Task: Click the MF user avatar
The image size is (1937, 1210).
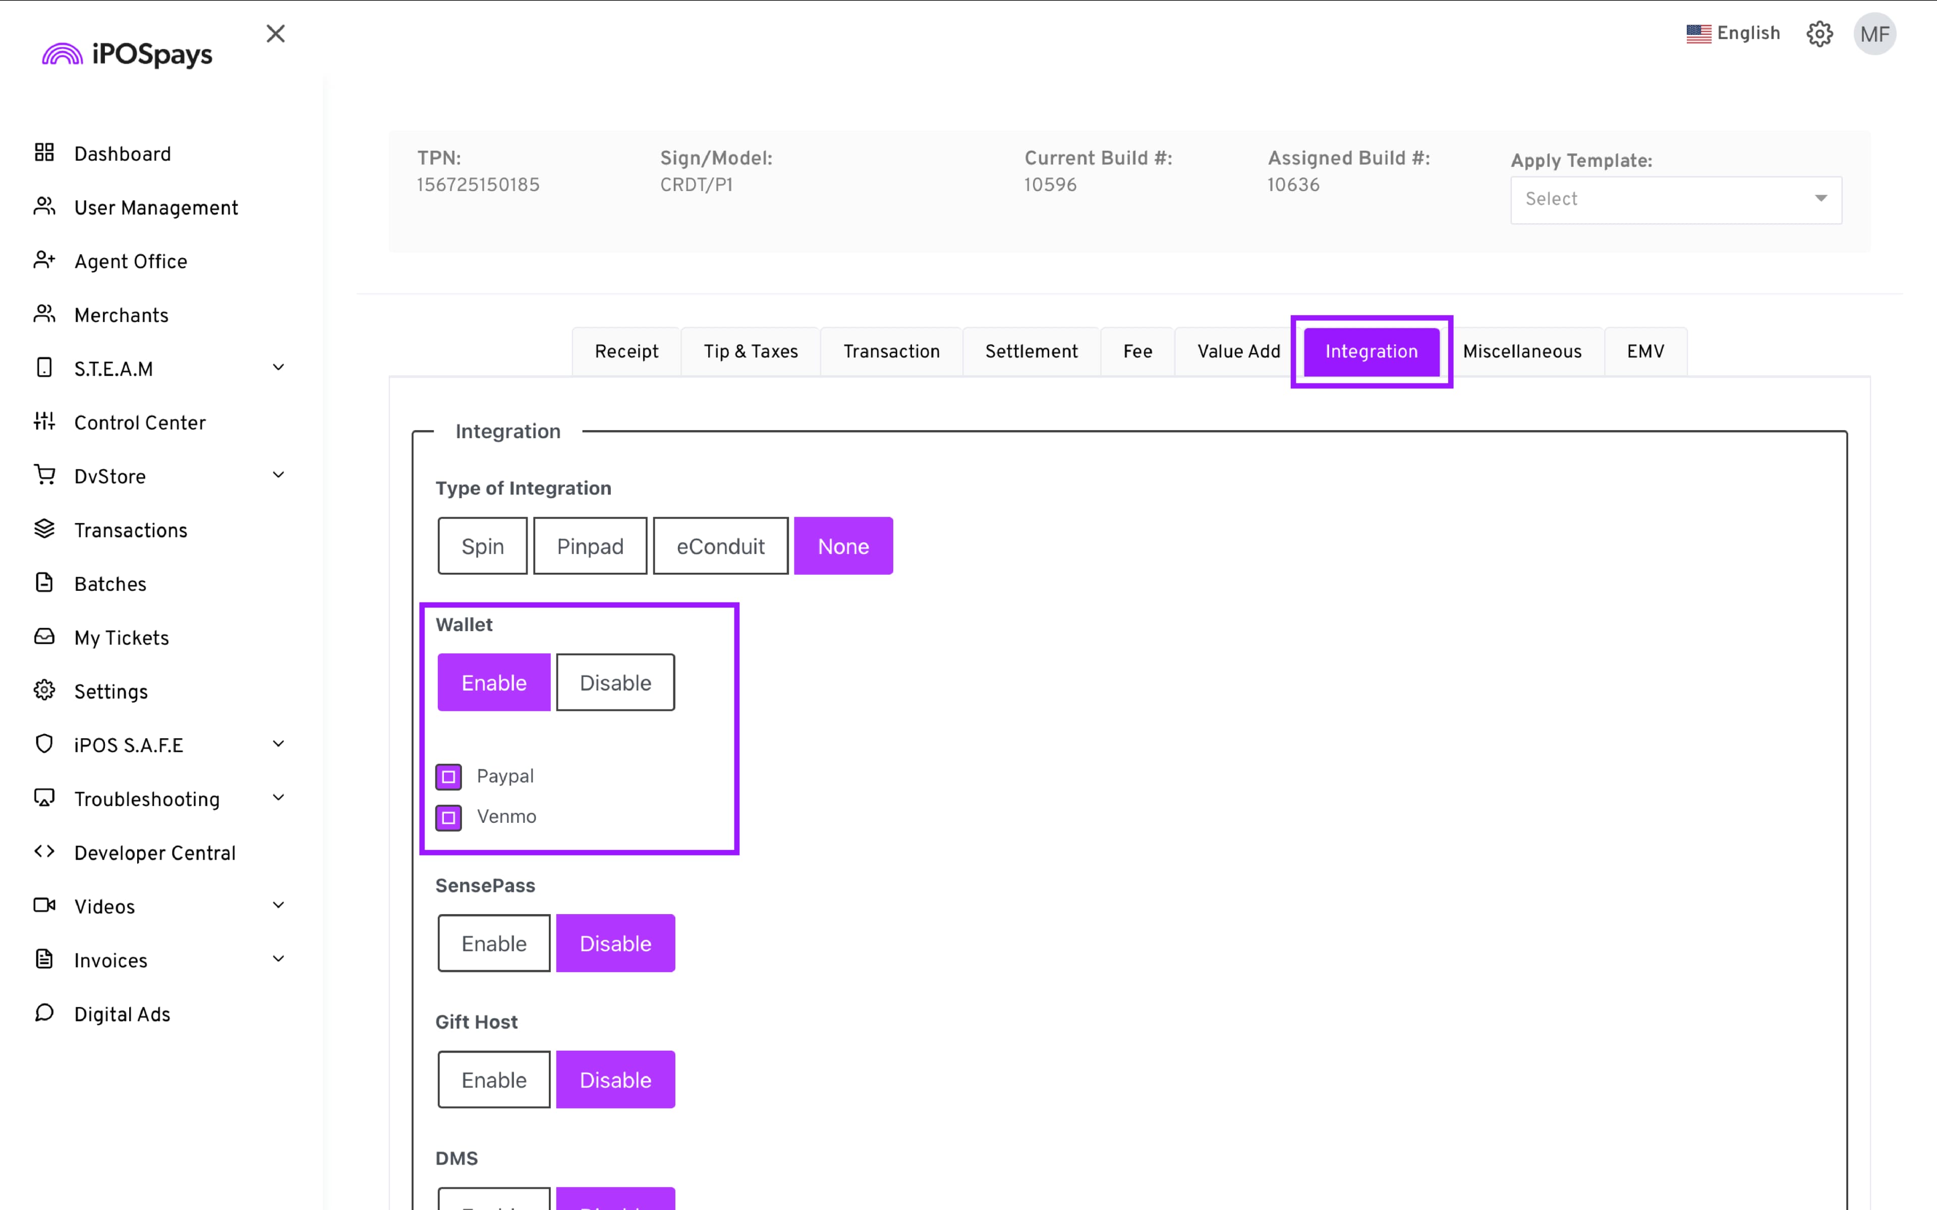Action: tap(1874, 34)
